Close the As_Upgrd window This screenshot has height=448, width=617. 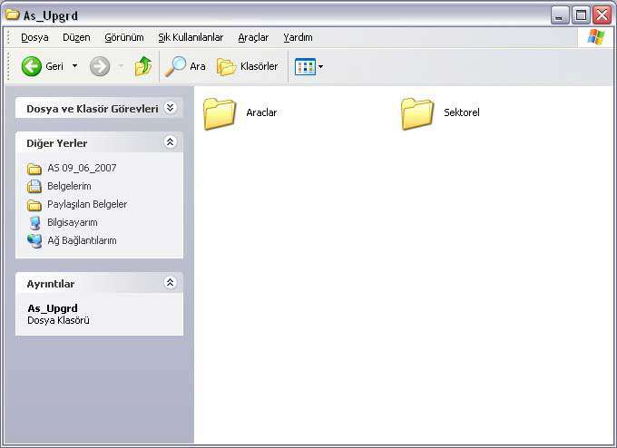(602, 15)
